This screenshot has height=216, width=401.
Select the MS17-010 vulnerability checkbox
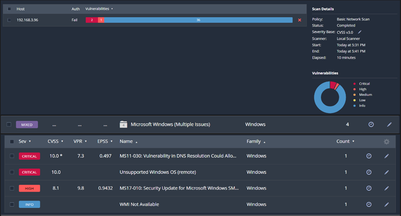point(12,188)
